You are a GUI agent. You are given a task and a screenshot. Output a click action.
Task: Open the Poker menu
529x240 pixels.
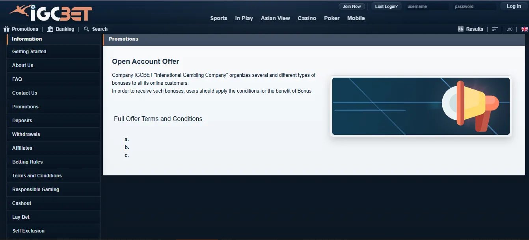tap(332, 18)
